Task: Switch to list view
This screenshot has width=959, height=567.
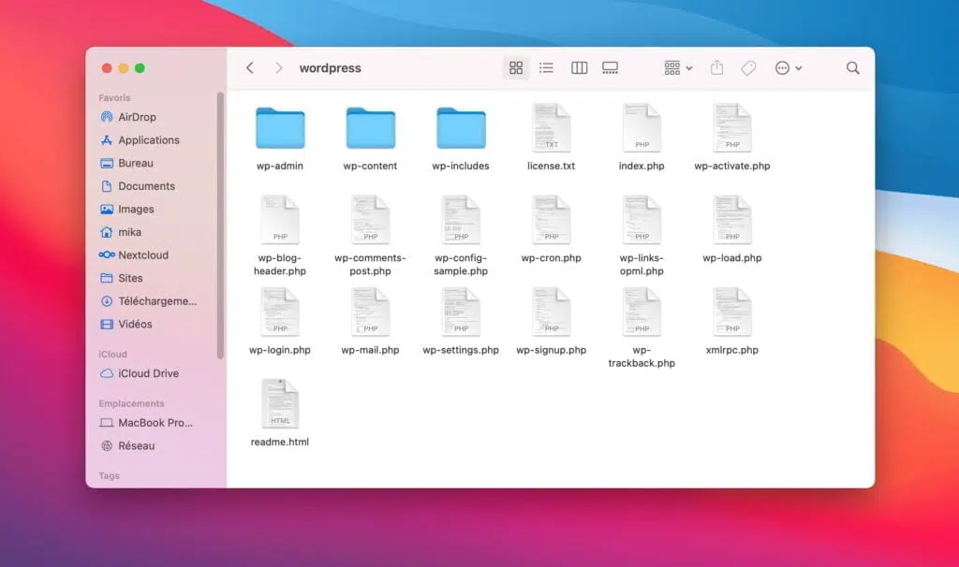Action: click(x=546, y=68)
